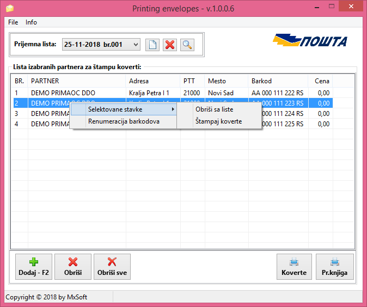Click the BR. column header
Image resolution: width=367 pixels, height=307 pixels.
pyautogui.click(x=20, y=81)
